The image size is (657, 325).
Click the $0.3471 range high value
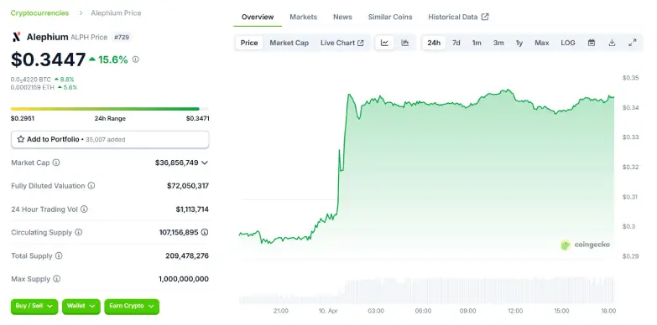point(198,118)
